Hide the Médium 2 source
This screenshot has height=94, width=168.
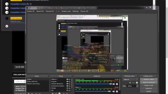(67, 79)
